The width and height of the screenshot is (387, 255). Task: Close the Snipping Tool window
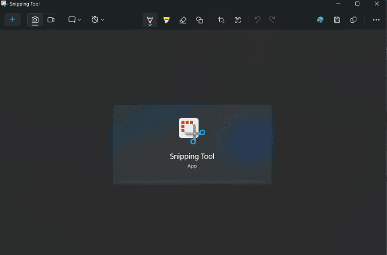click(x=376, y=4)
